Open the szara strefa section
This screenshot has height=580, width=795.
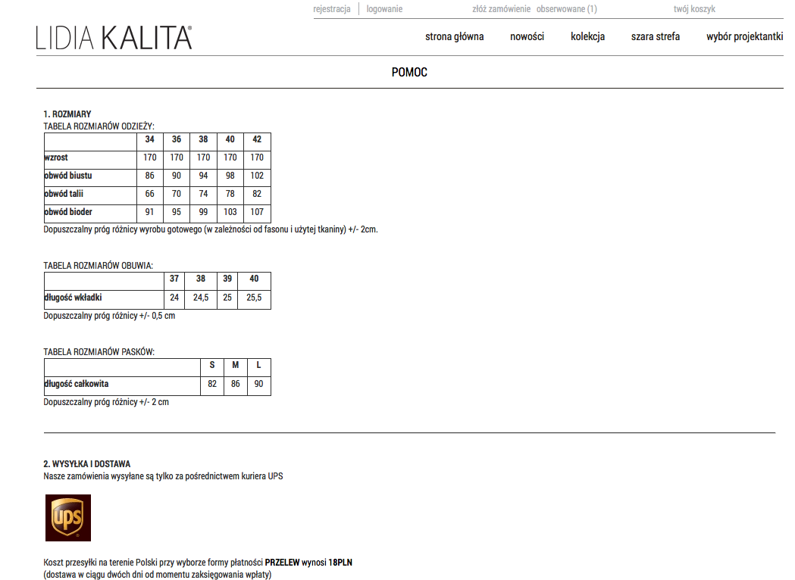655,36
